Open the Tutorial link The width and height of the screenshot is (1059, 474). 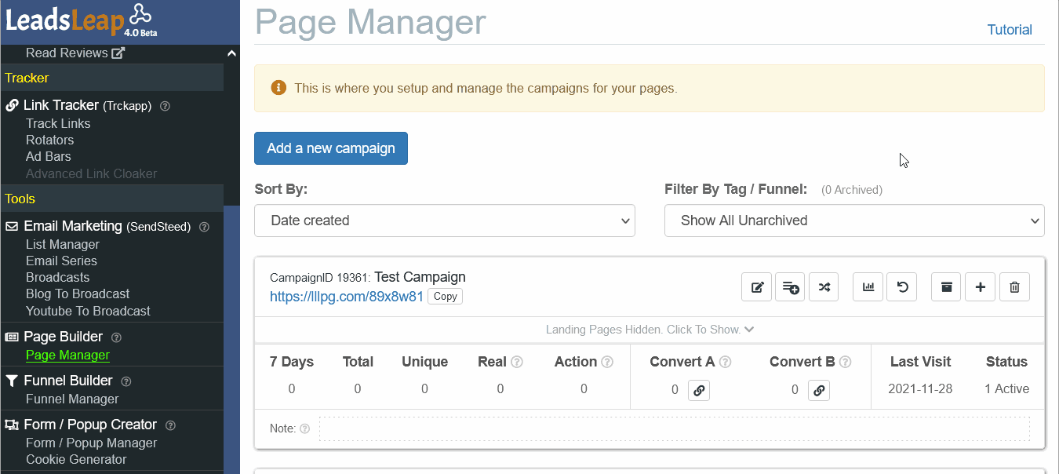(1010, 30)
